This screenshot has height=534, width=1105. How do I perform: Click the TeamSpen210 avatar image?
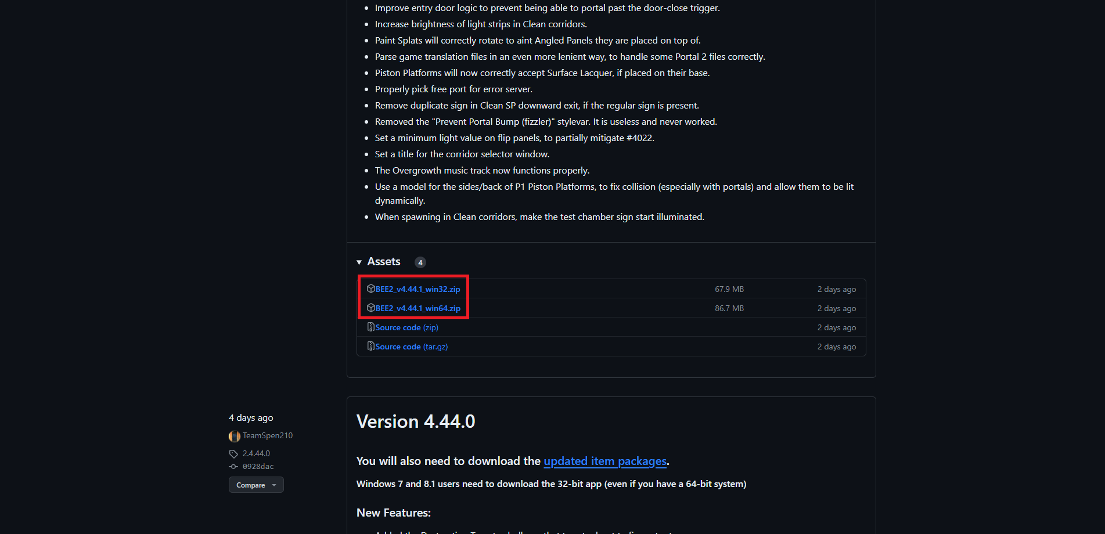click(235, 436)
